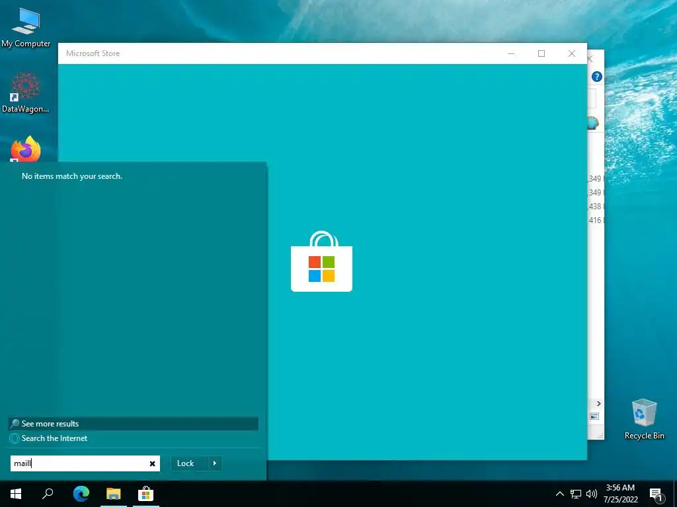The height and width of the screenshot is (507, 677).
Task: Click the right scroll arrow in background window
Action: click(x=598, y=404)
